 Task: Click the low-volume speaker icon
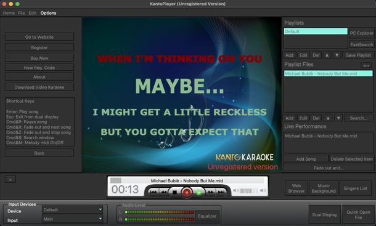pyautogui.click(x=235, y=190)
